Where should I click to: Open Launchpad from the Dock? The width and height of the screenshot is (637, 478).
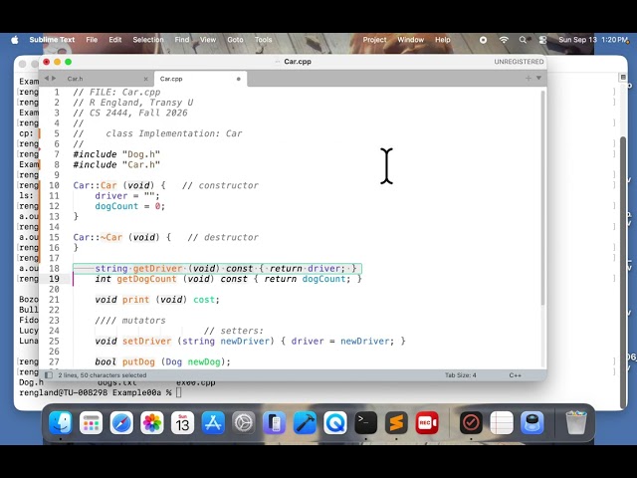click(91, 423)
